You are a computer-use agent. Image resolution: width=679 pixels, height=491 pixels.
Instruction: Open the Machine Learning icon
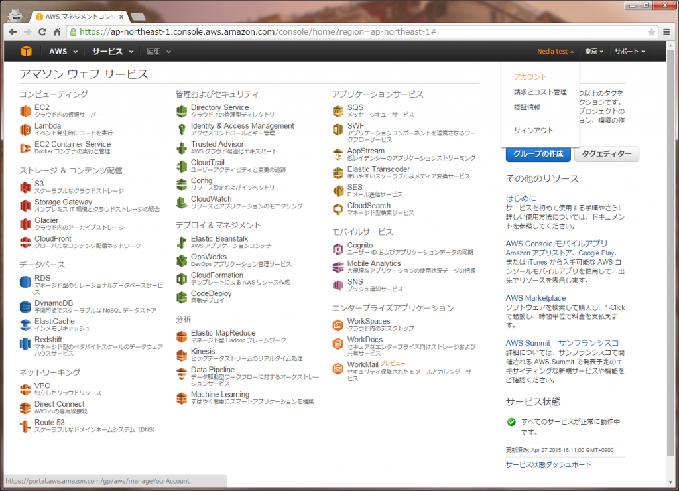[182, 398]
